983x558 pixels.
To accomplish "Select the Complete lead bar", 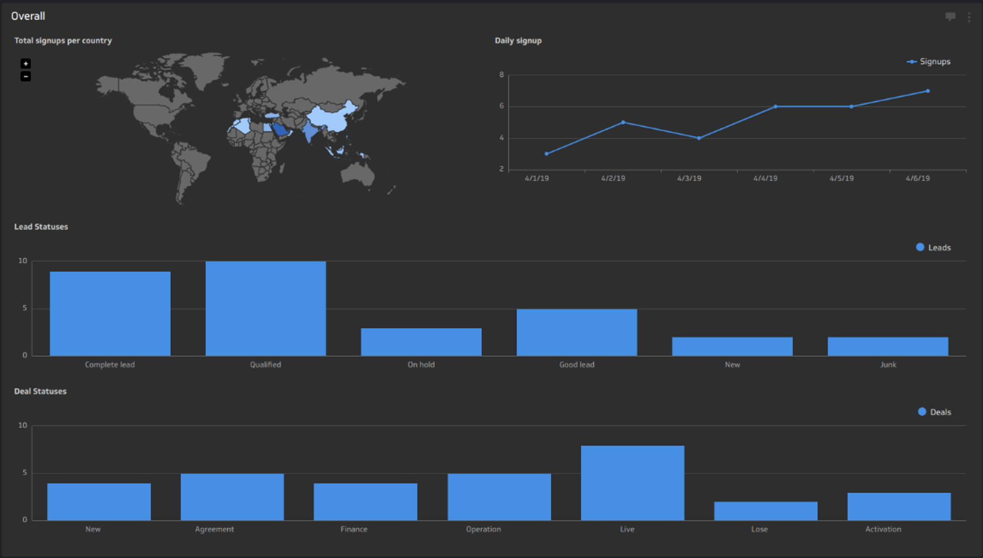I will tap(110, 314).
